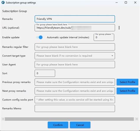The width and height of the screenshot is (140, 131).
Task: Click the v2rayN app icon in title bar
Action: point(3,3)
